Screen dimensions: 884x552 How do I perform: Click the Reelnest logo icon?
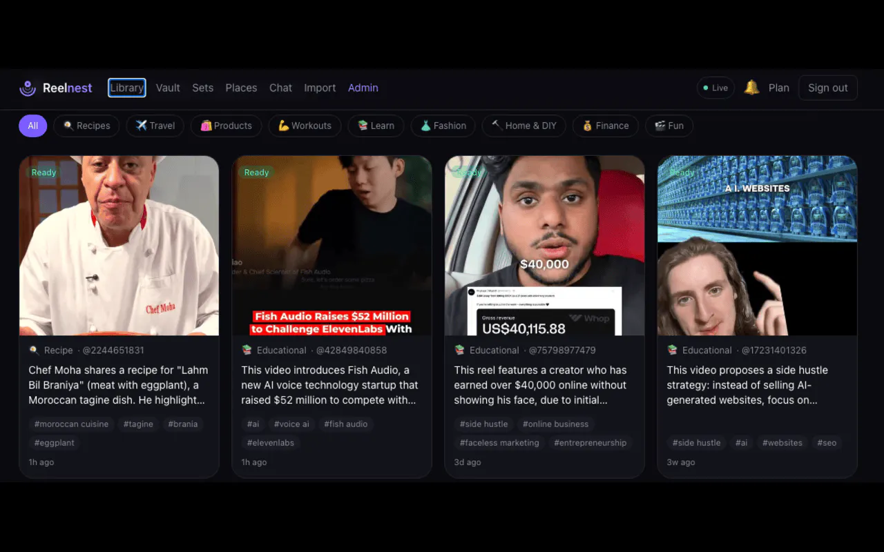[x=28, y=88]
